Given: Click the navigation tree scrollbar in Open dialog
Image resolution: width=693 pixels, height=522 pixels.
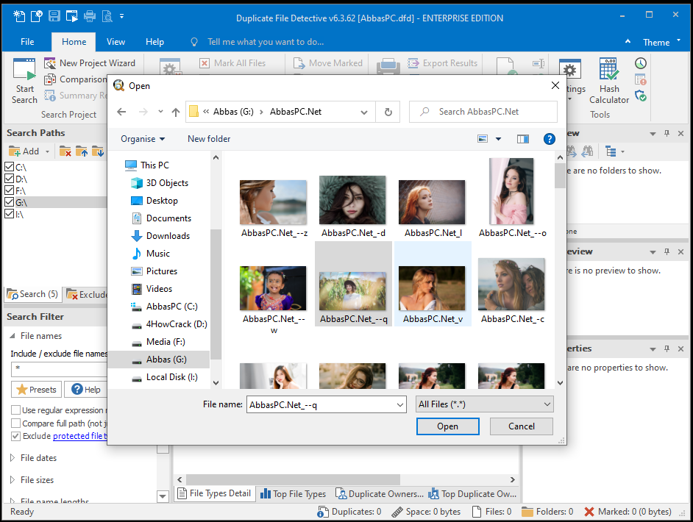Looking at the screenshot, I should [x=216, y=293].
